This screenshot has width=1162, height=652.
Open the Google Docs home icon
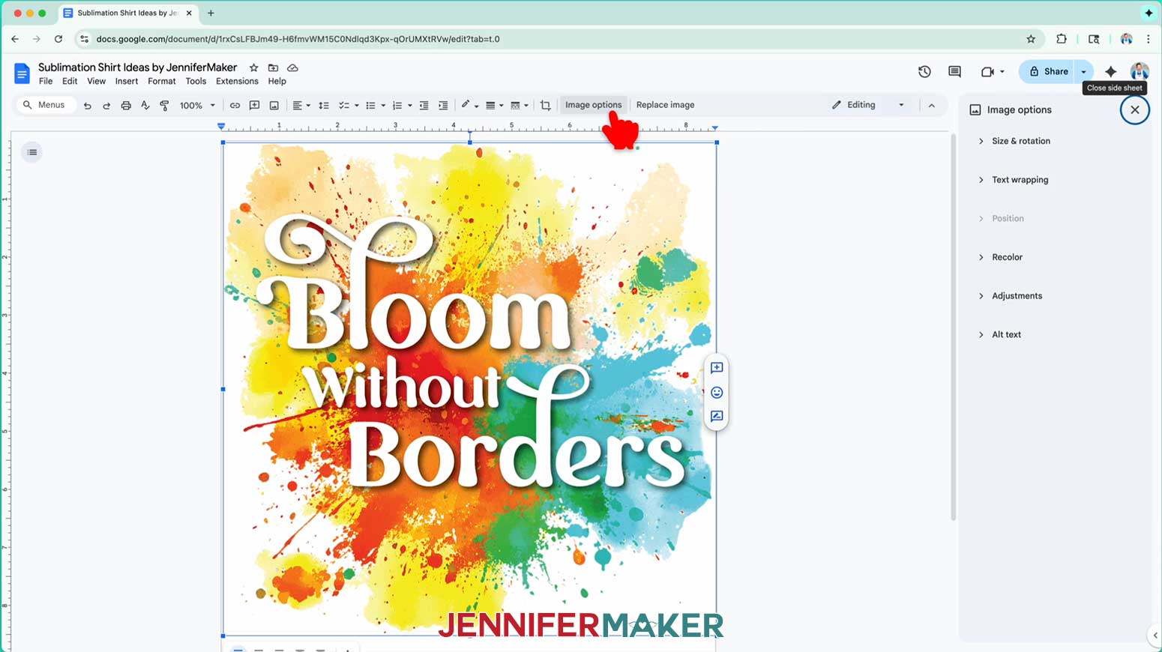[22, 73]
